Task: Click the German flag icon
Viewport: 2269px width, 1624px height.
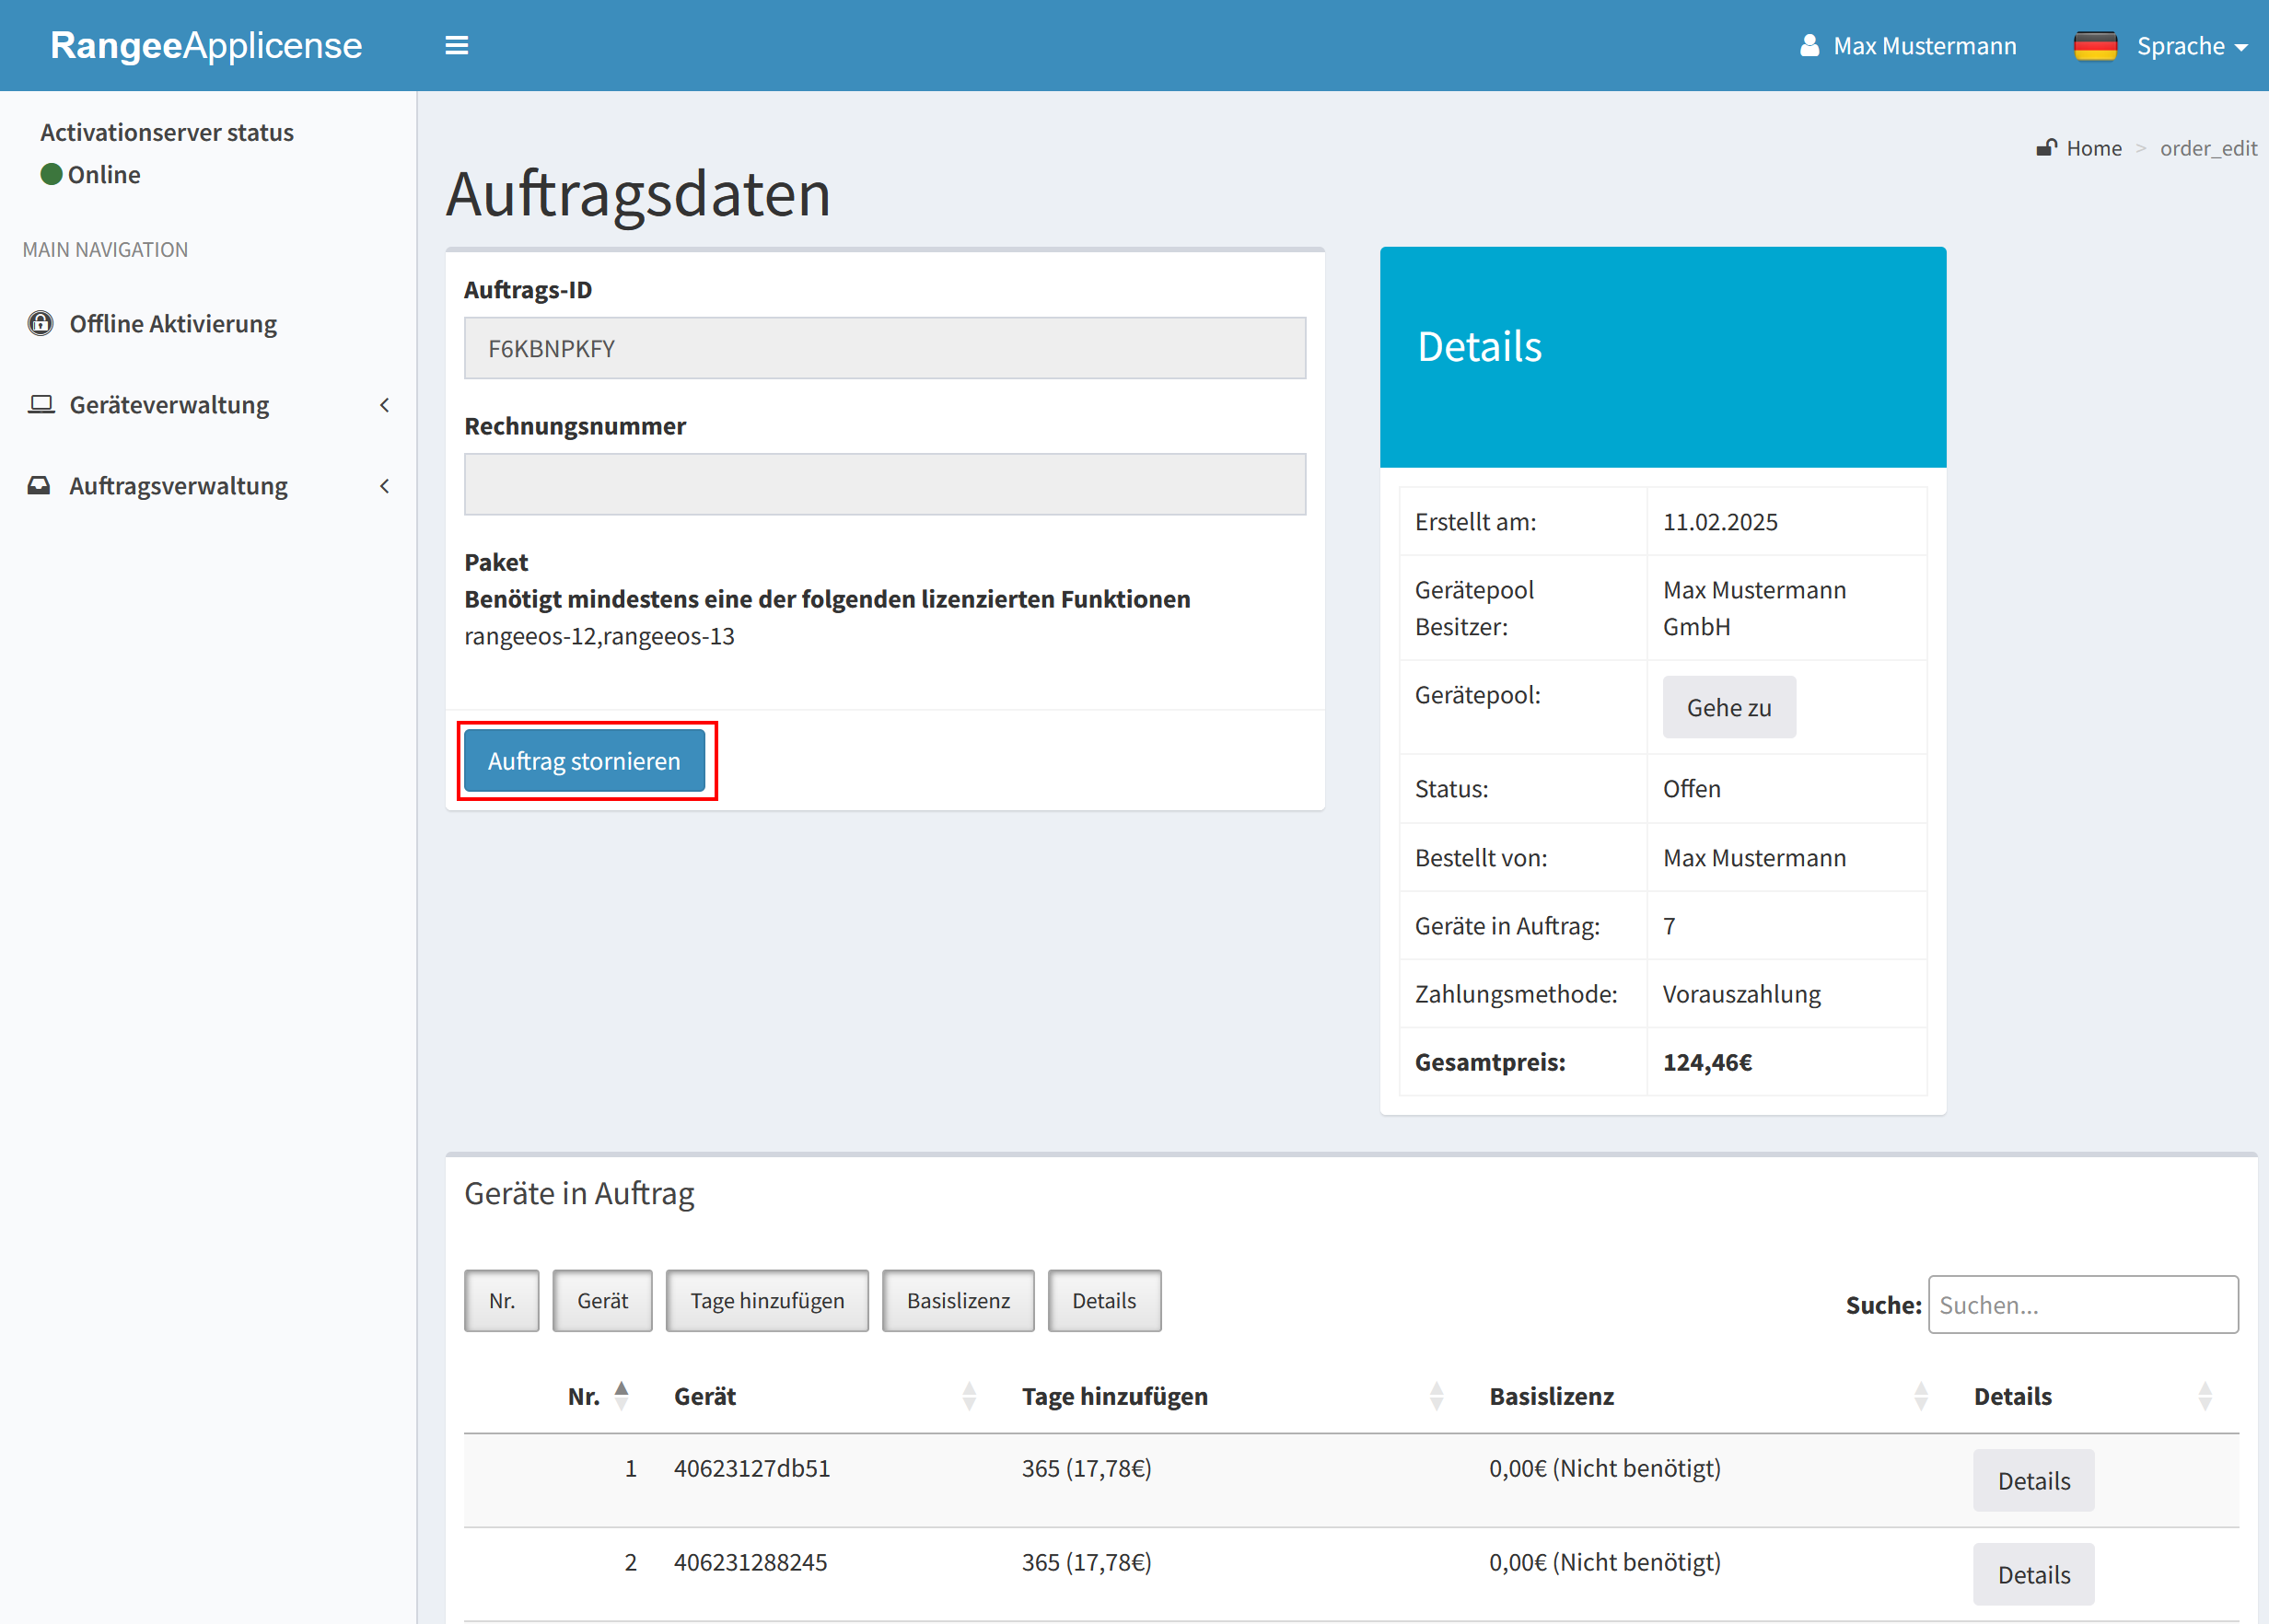Action: 2094,46
